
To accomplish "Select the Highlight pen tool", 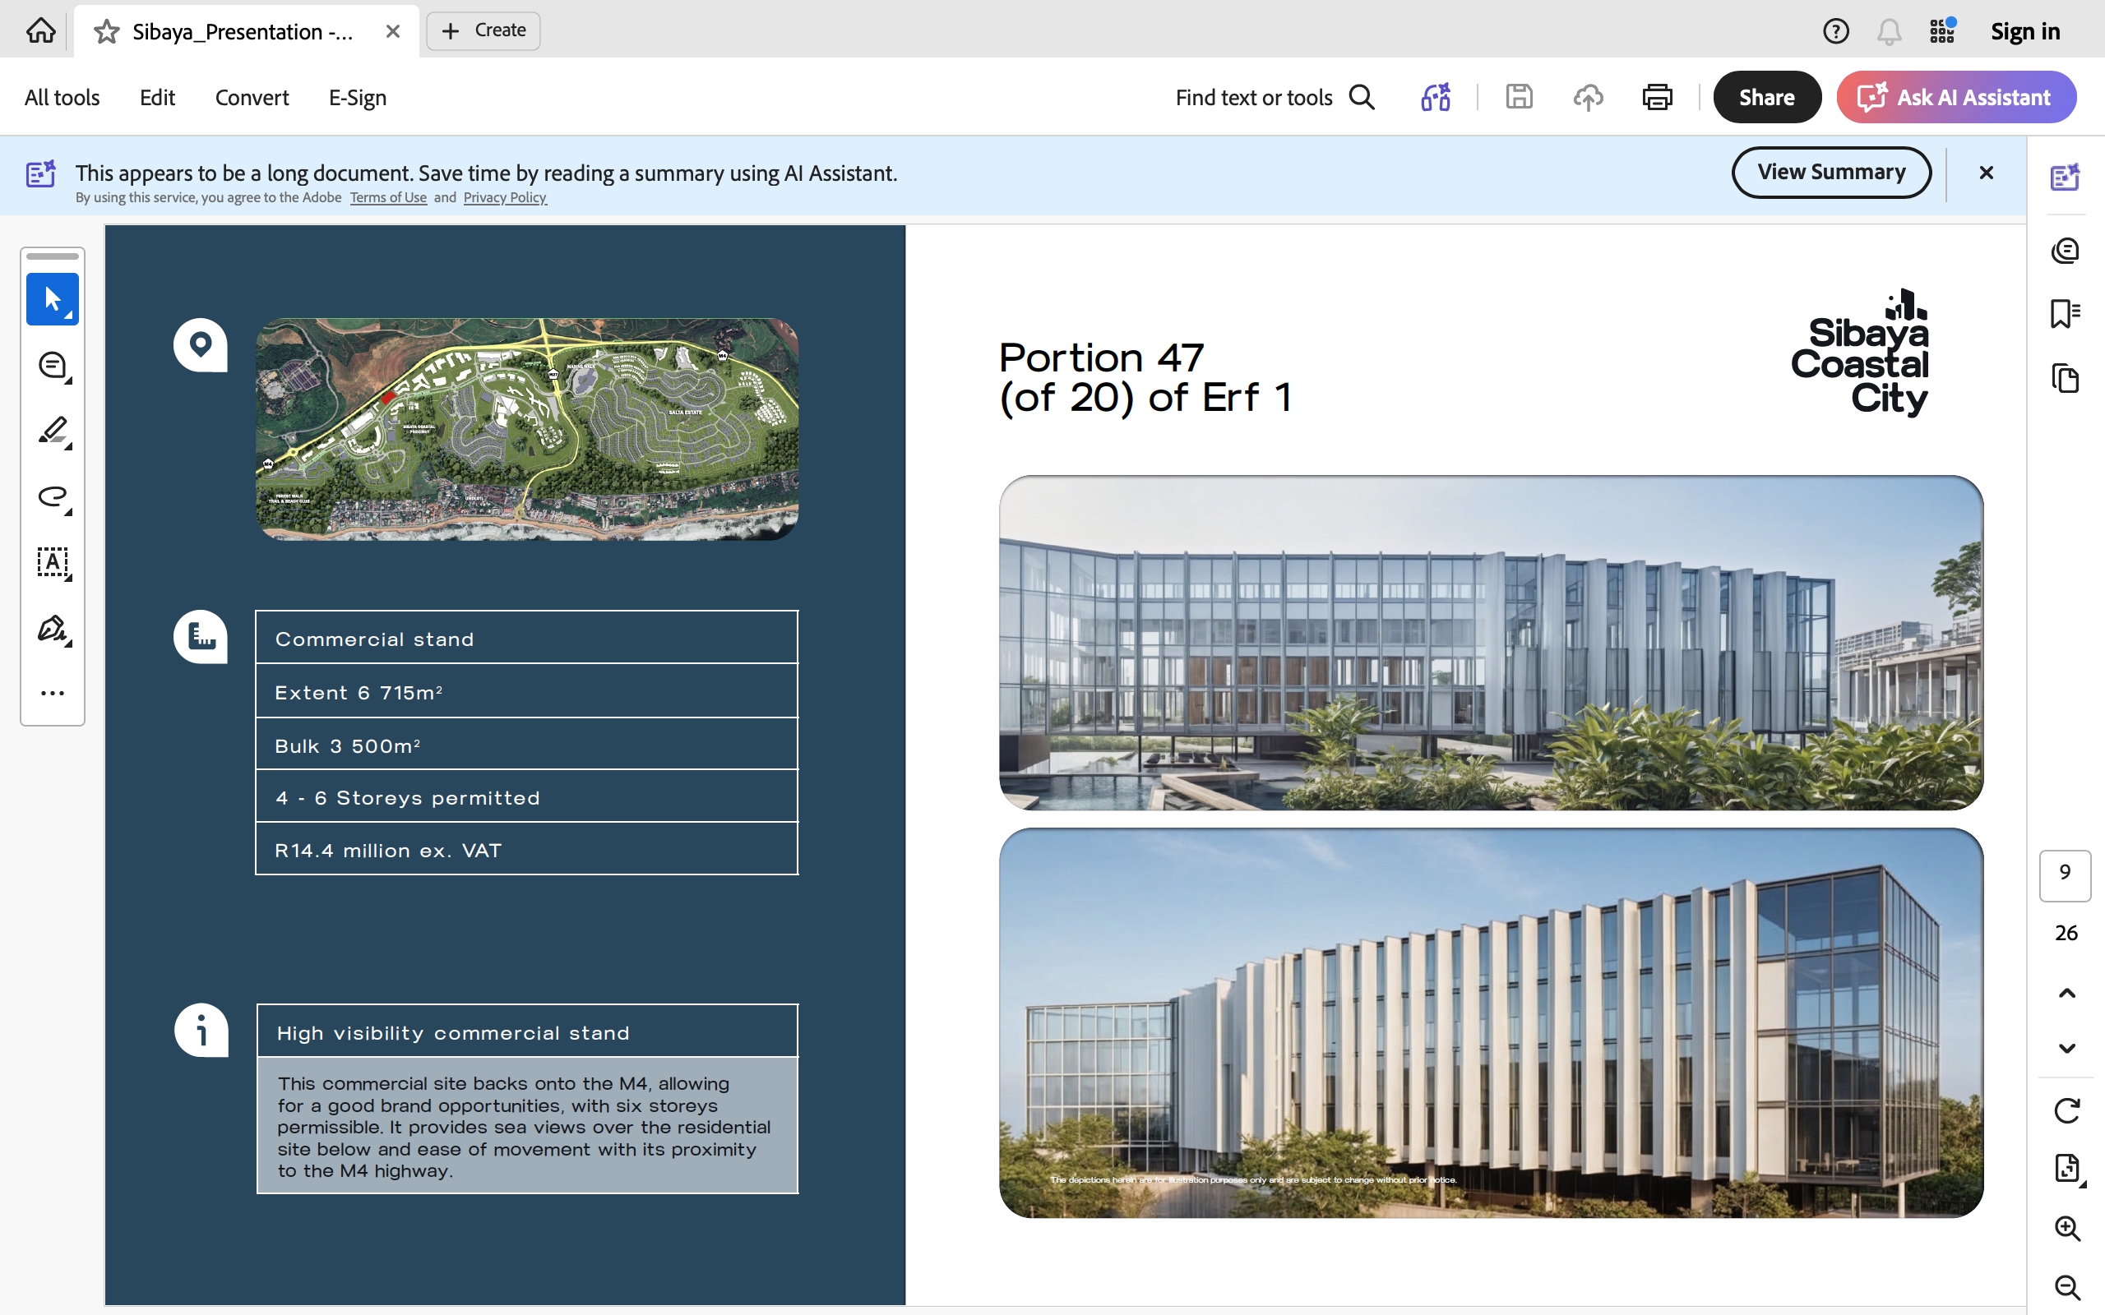I will pyautogui.click(x=52, y=431).
